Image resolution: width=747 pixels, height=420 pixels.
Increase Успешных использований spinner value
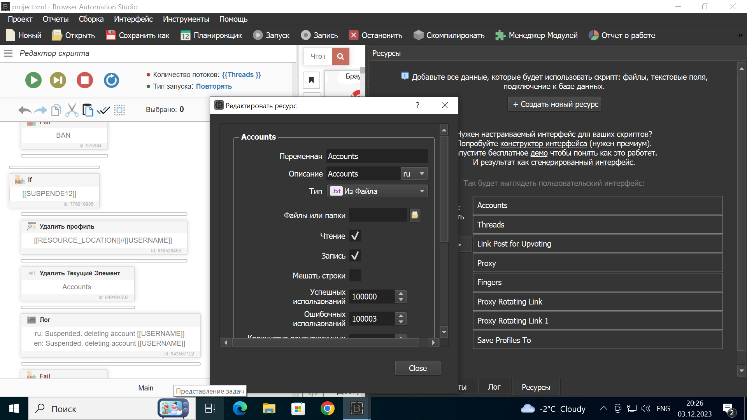(x=401, y=293)
